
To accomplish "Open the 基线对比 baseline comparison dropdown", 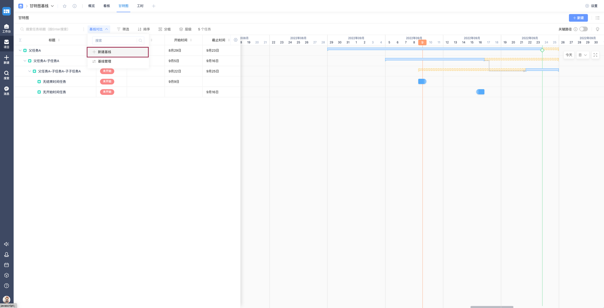I will pyautogui.click(x=98, y=29).
